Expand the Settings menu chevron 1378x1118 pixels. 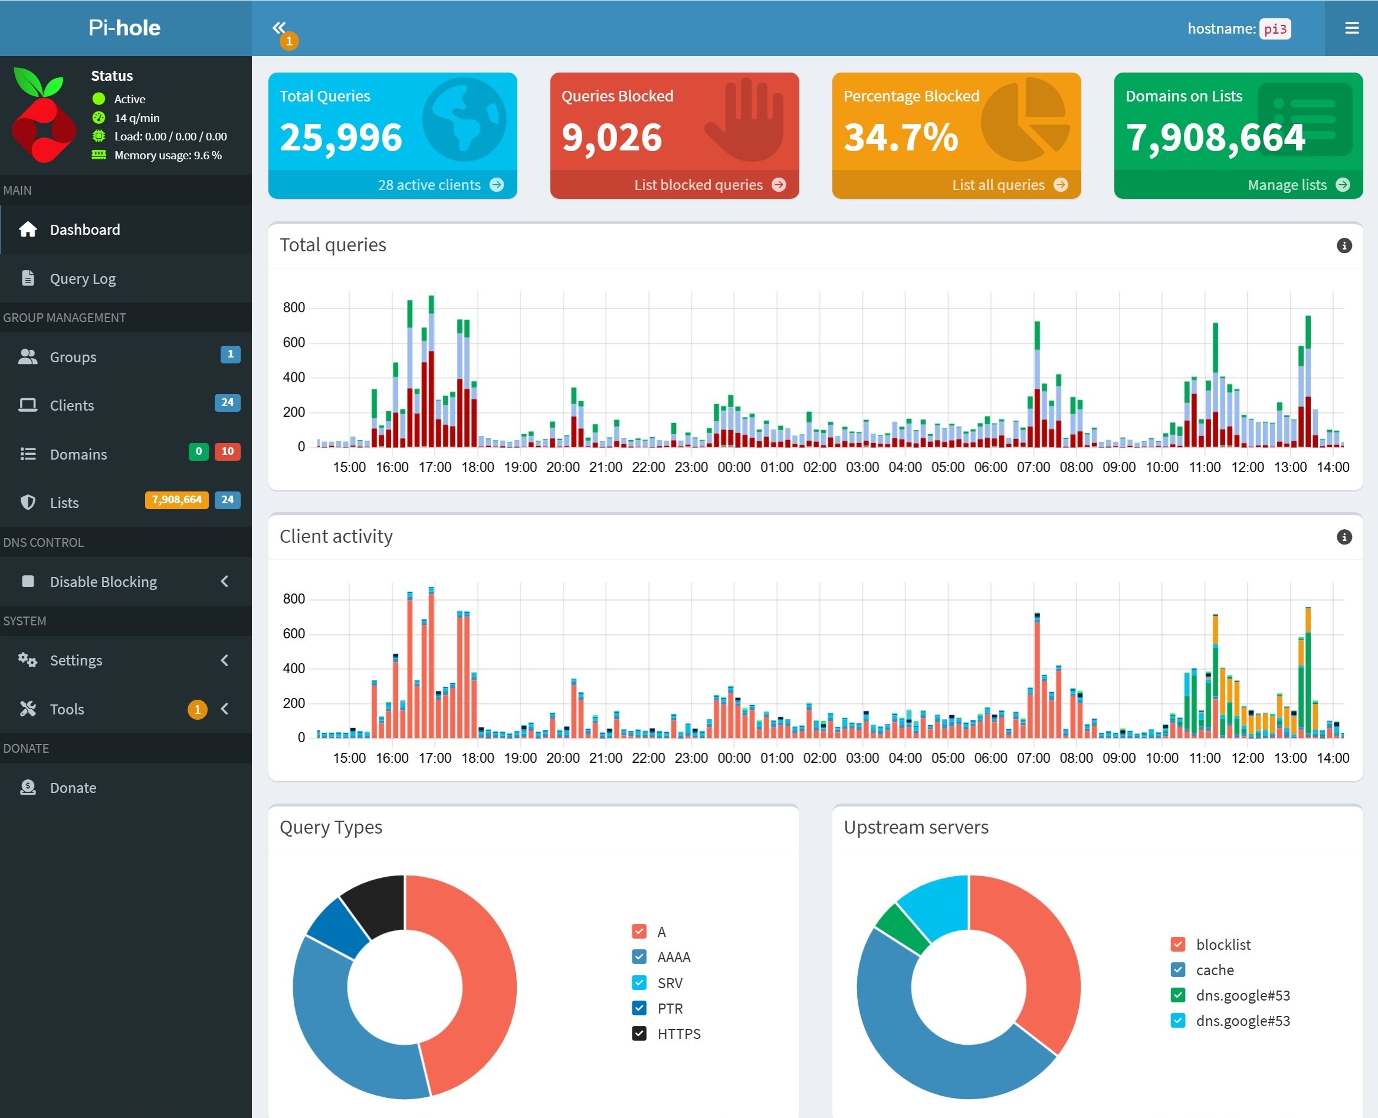tap(224, 660)
